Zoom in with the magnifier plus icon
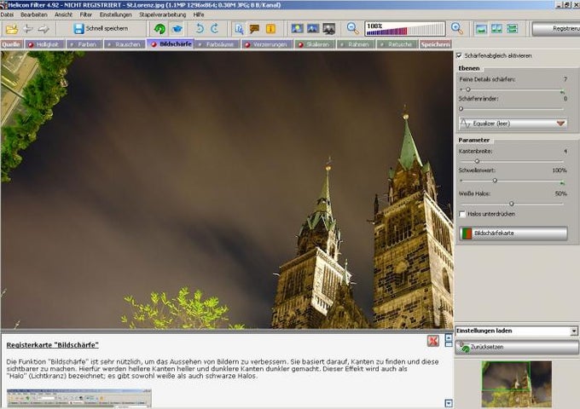 click(x=457, y=28)
